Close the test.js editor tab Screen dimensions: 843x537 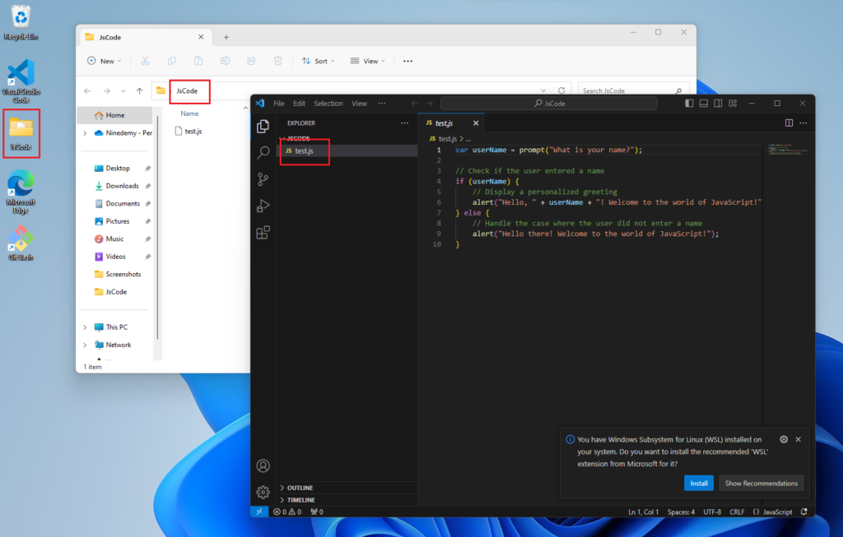click(476, 123)
